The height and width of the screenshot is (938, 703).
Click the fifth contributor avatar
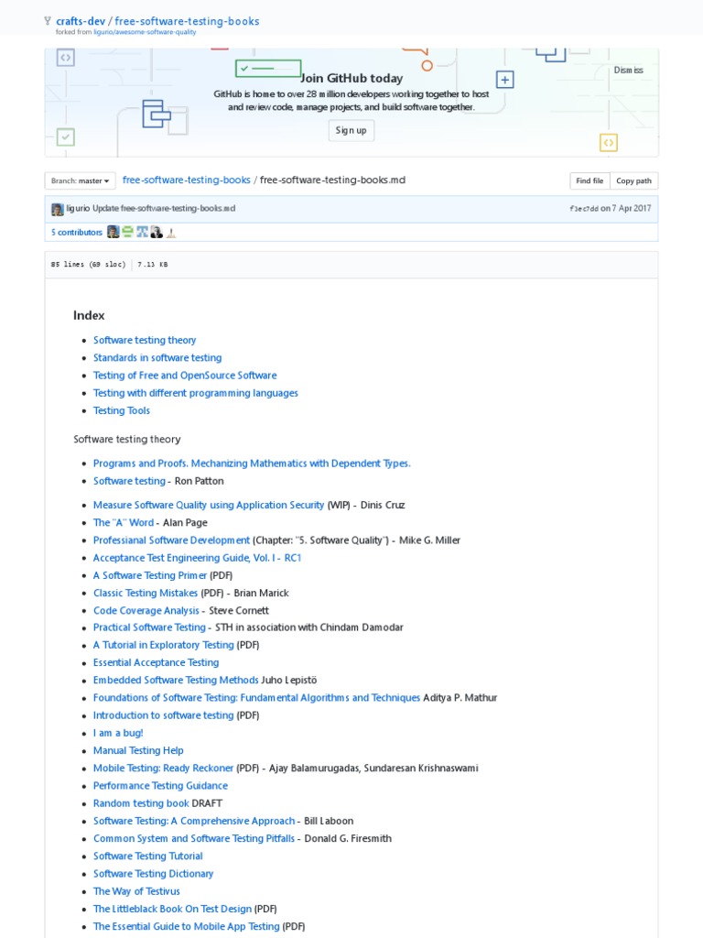tap(171, 232)
